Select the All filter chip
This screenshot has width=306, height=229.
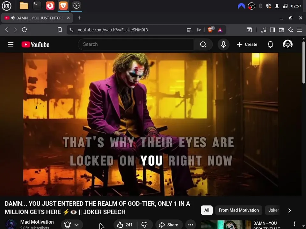pos(207,210)
